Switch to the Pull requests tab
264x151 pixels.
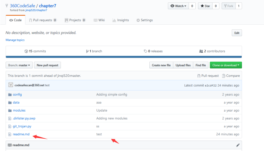43,20
